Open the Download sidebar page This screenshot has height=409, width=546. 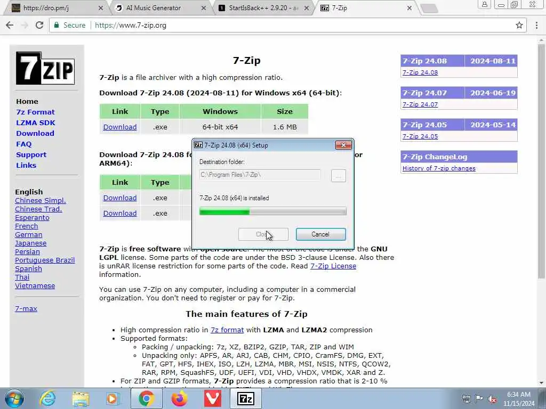point(35,133)
